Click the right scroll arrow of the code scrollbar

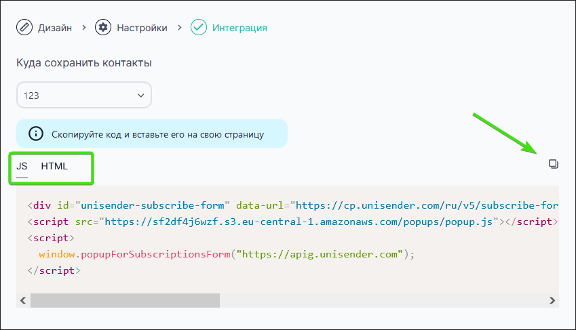click(552, 301)
